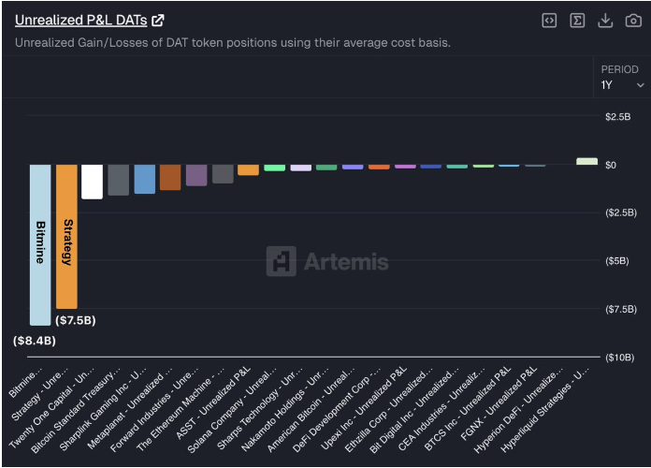Click the brown Metaplanet bar
This screenshot has height=468, width=651.
click(x=170, y=177)
